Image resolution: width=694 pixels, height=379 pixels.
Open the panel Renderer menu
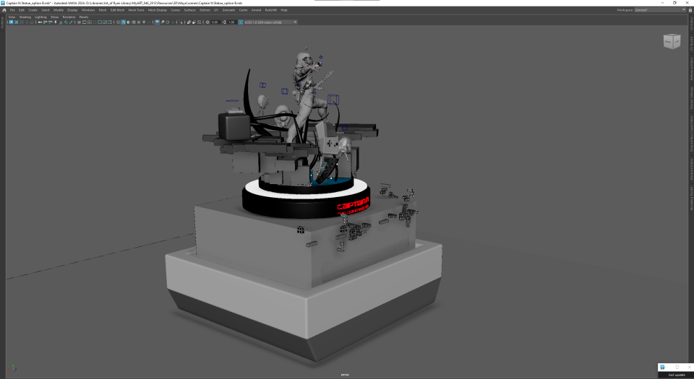(69, 17)
